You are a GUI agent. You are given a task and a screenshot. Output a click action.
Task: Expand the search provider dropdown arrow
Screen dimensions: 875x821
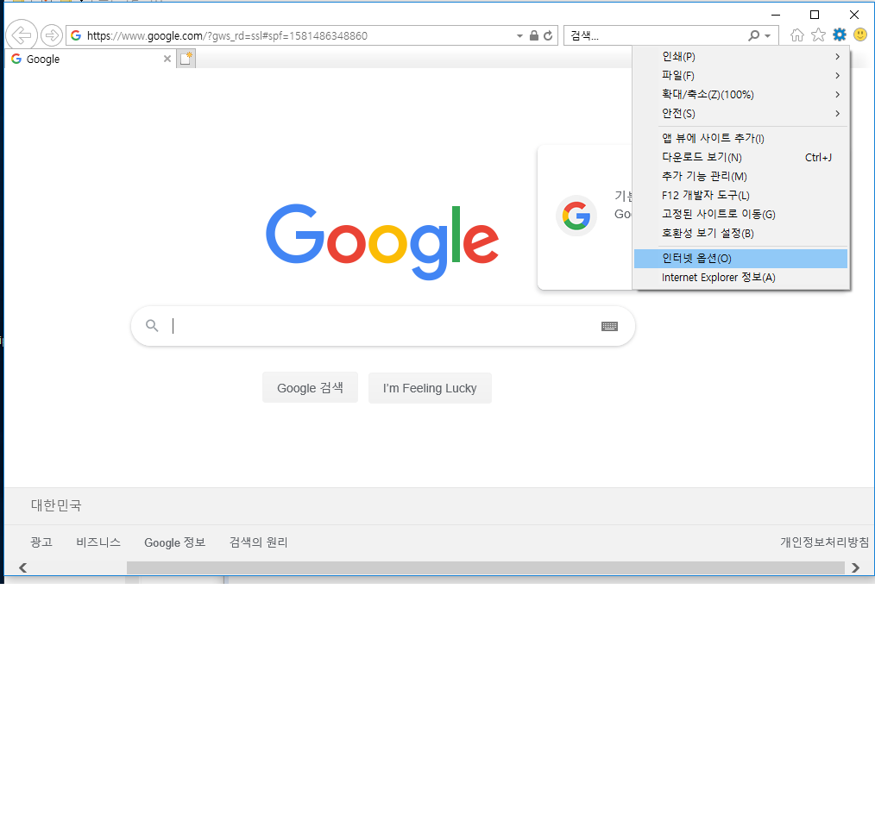pos(768,35)
